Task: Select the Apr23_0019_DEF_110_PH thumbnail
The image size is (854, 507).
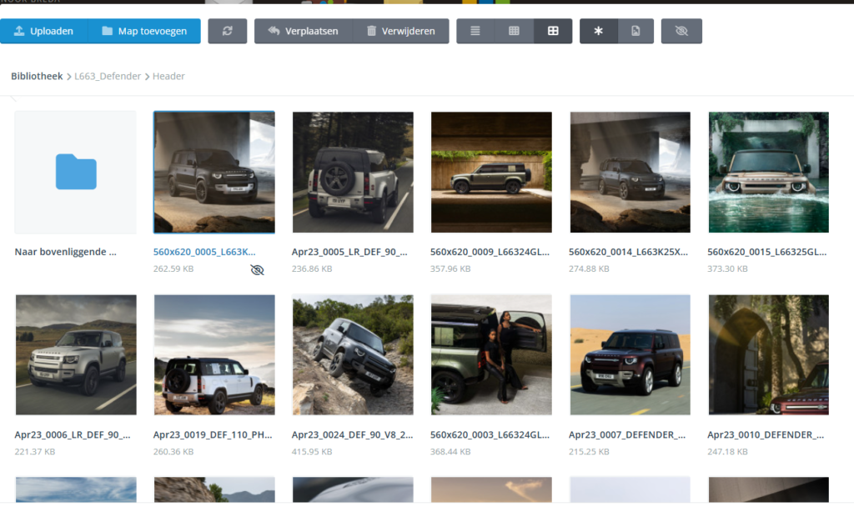Action: [x=214, y=354]
